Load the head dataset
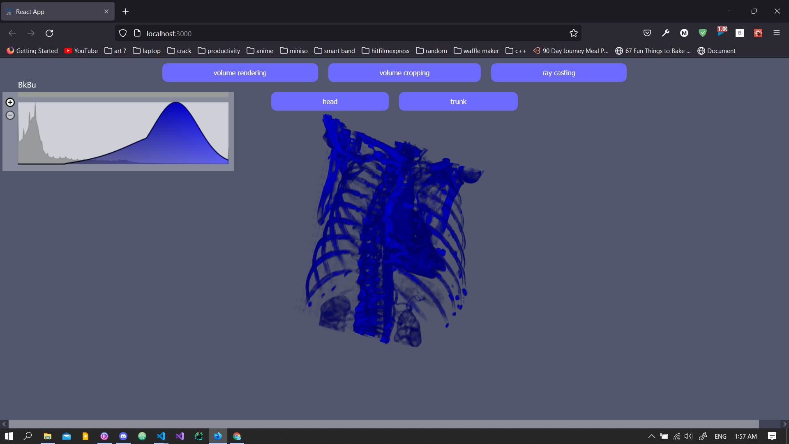This screenshot has width=789, height=444. [x=330, y=102]
